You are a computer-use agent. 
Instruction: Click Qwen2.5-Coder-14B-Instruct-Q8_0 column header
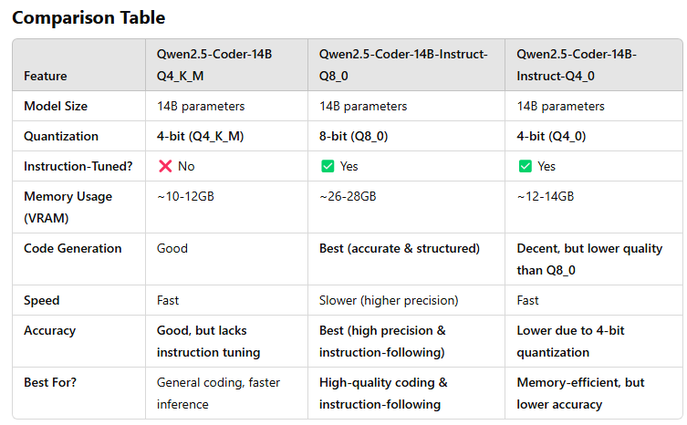click(402, 65)
